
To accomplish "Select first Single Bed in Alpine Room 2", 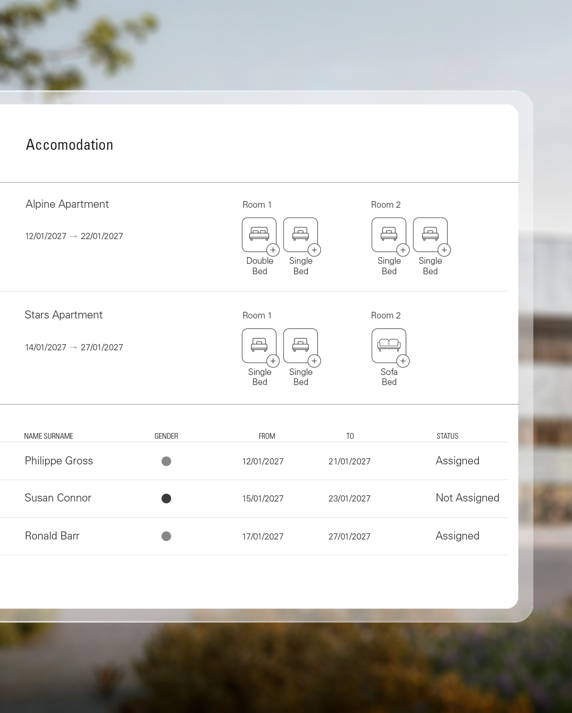I will [x=389, y=235].
